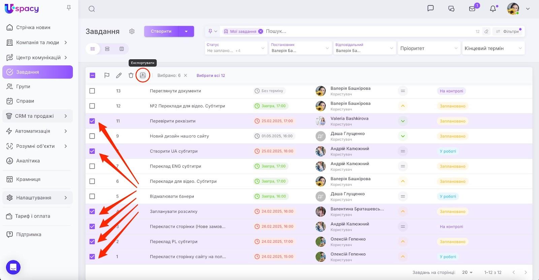Open tasks settings gear next to title

[x=132, y=31]
